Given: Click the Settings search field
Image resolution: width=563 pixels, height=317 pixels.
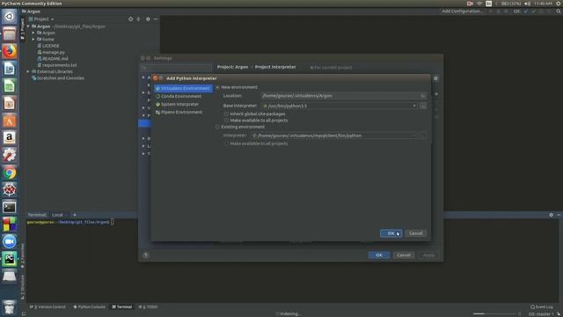Looking at the screenshot, I should pyautogui.click(x=176, y=68).
